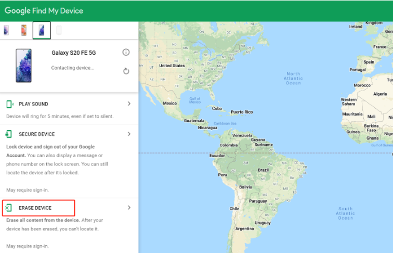The width and height of the screenshot is (393, 253).
Task: Click Bolivia label on the map
Action: pos(245,187)
